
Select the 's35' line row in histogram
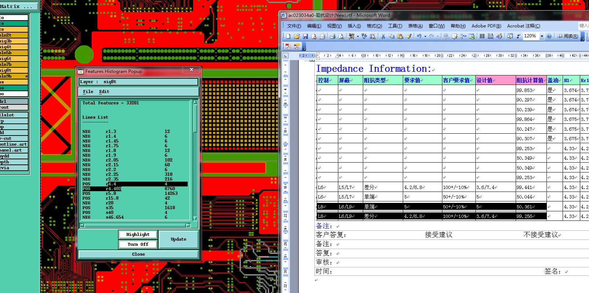point(135,208)
